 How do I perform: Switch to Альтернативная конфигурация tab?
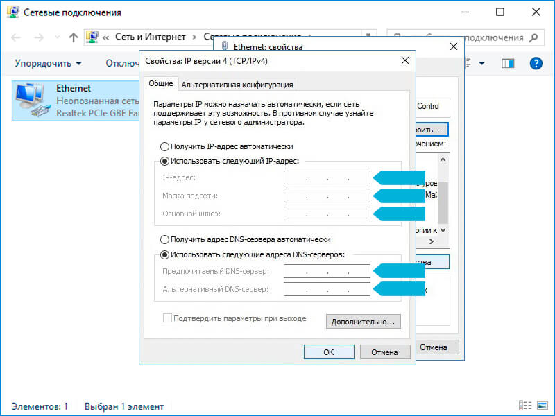237,85
